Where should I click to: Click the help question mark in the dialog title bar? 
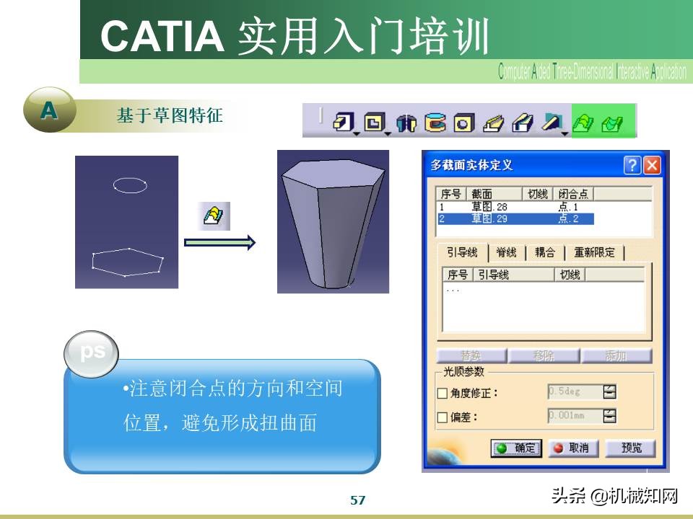tap(632, 166)
